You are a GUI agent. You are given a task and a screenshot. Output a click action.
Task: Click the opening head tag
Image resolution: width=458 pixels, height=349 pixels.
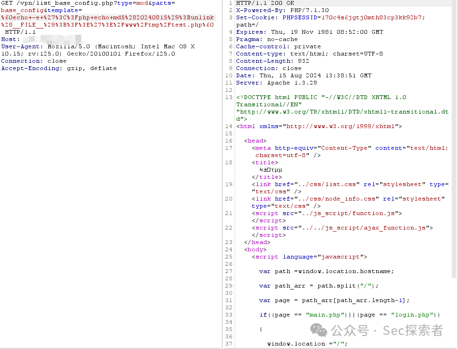tap(255, 141)
